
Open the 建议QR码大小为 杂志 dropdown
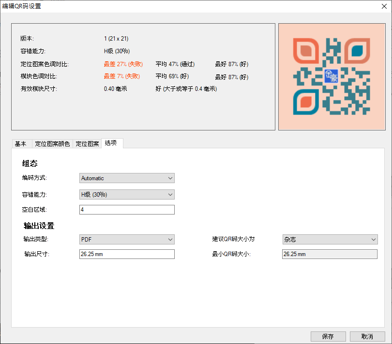click(x=330, y=240)
